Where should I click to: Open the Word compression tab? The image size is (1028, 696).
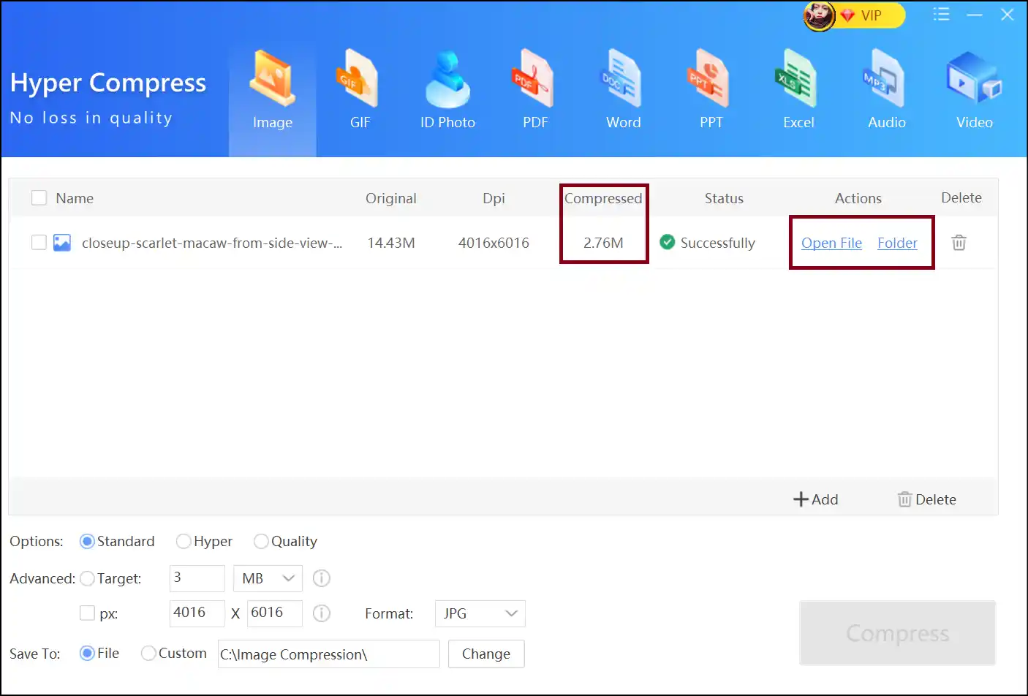point(623,91)
